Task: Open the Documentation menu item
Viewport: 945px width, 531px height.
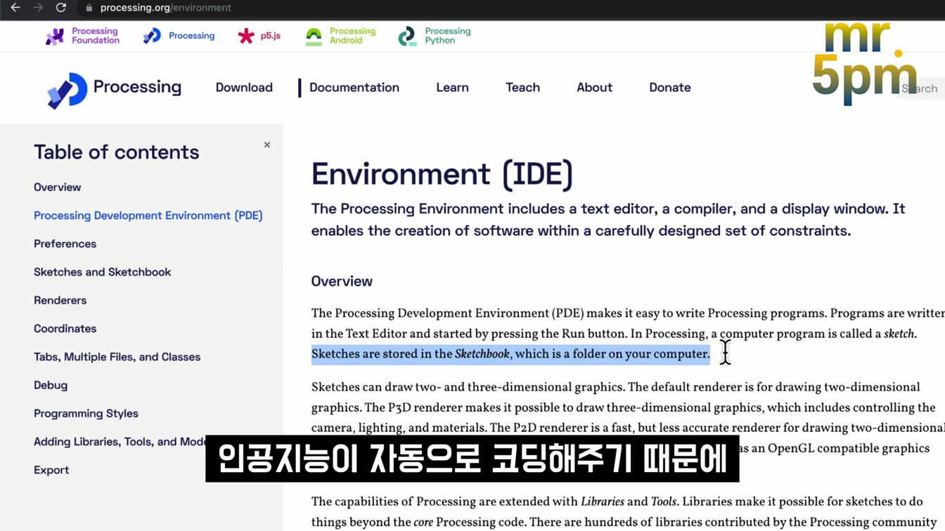Action: tap(354, 87)
